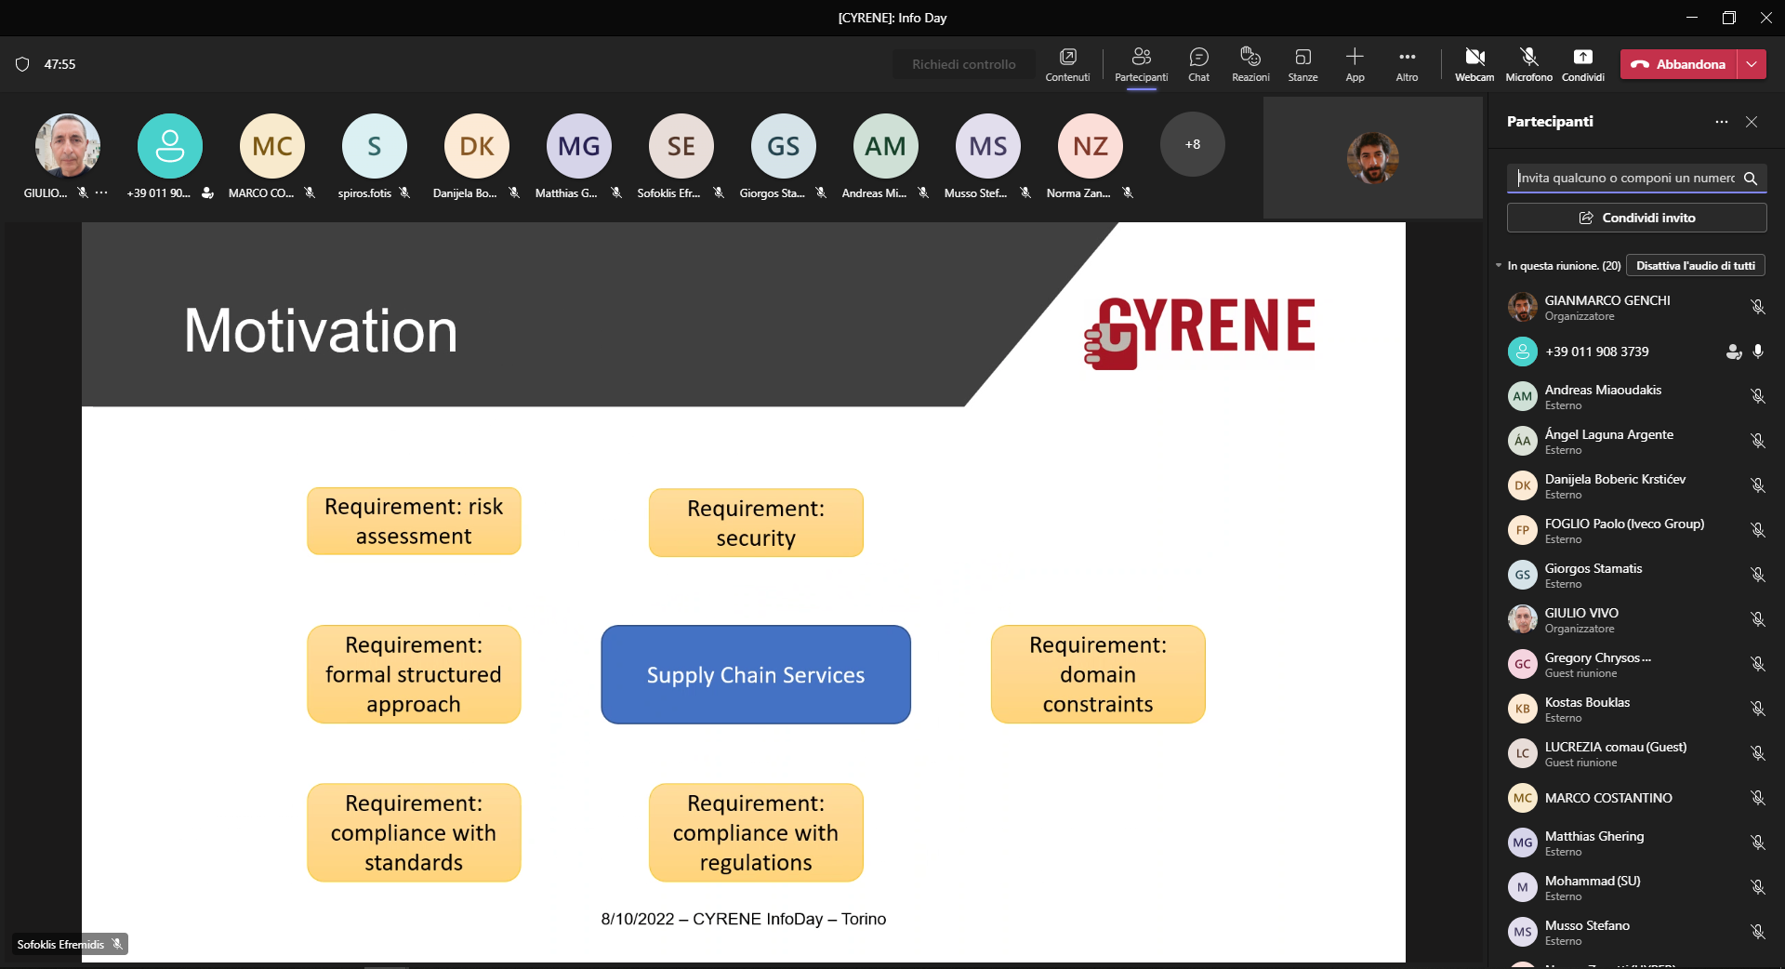Image resolution: width=1785 pixels, height=969 pixels.
Task: Click mic icon for MARCO COSTANTINO
Action: (x=1757, y=798)
